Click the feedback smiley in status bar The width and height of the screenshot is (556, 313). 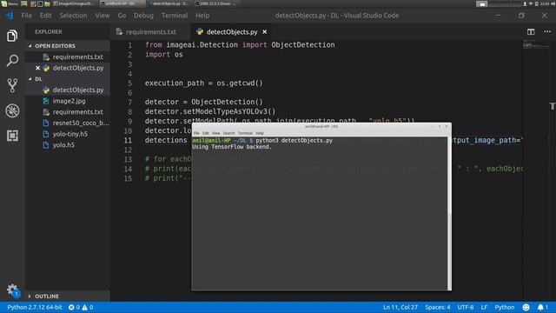(x=526, y=307)
